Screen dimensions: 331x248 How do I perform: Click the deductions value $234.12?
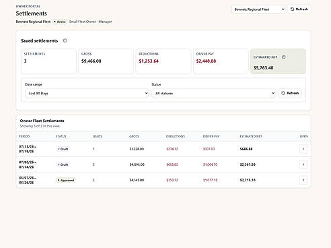tap(172, 149)
